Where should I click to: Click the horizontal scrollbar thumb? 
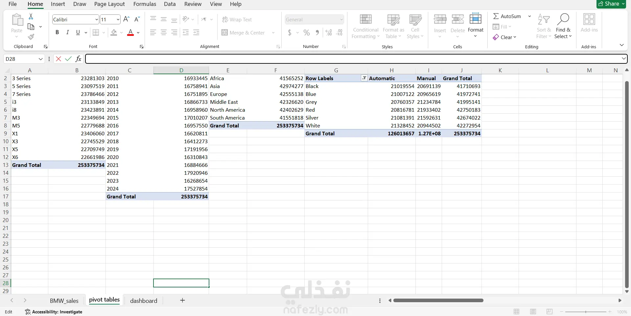click(x=438, y=300)
